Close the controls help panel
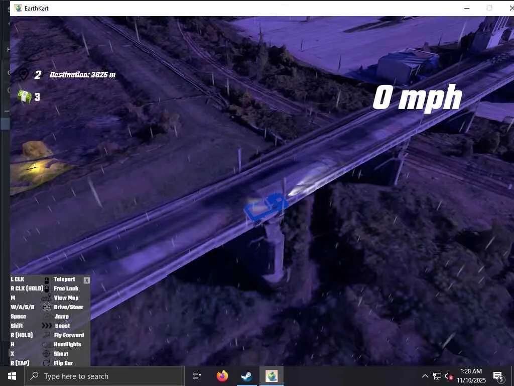The height and width of the screenshot is (386, 514). (86, 280)
